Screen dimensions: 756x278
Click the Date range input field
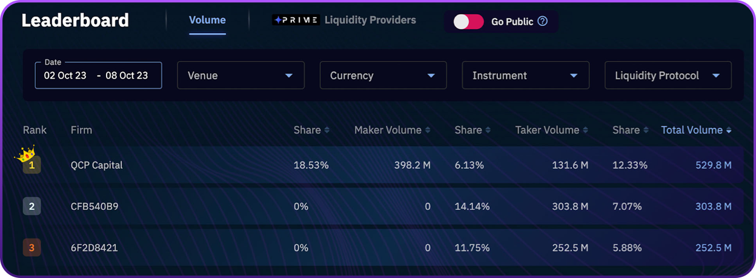pos(98,76)
